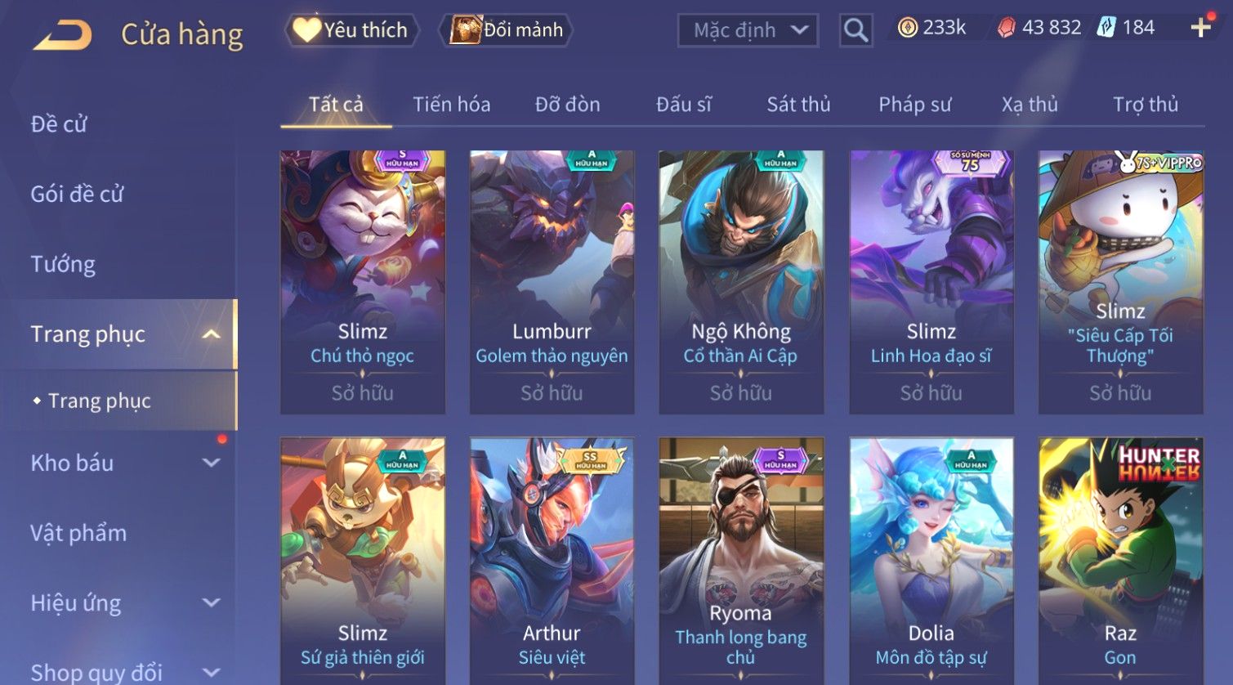Screen dimensions: 1233x685
Task: Open Vật phẩm in the sidebar
Action: pyautogui.click(x=78, y=533)
